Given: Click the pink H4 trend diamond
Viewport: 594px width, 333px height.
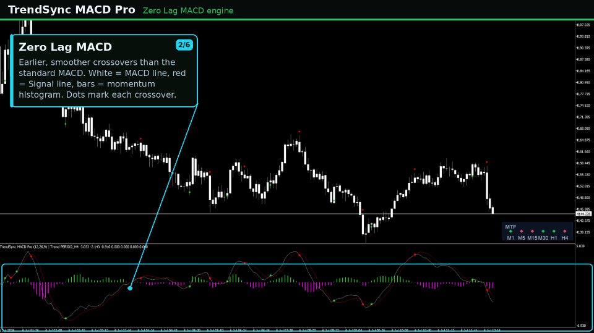Looking at the screenshot, I should coord(565,231).
